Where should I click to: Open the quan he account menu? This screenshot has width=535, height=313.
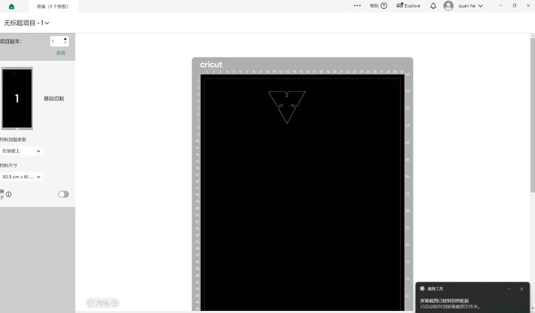[x=471, y=6]
